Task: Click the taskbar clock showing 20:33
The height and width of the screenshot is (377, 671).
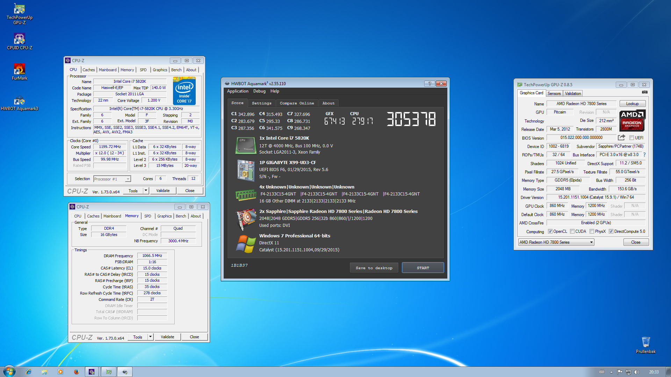Action: [654, 372]
